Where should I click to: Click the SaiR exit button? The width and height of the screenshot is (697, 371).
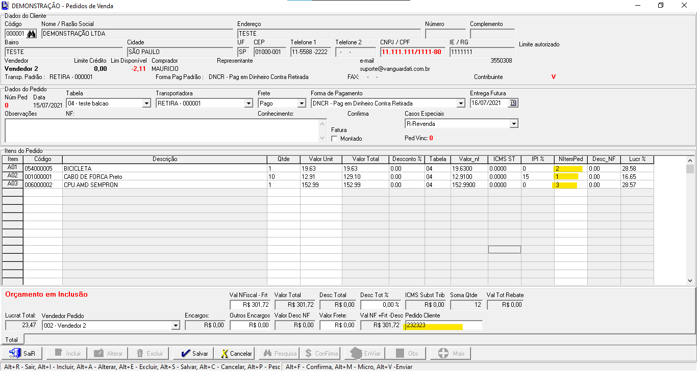22,353
